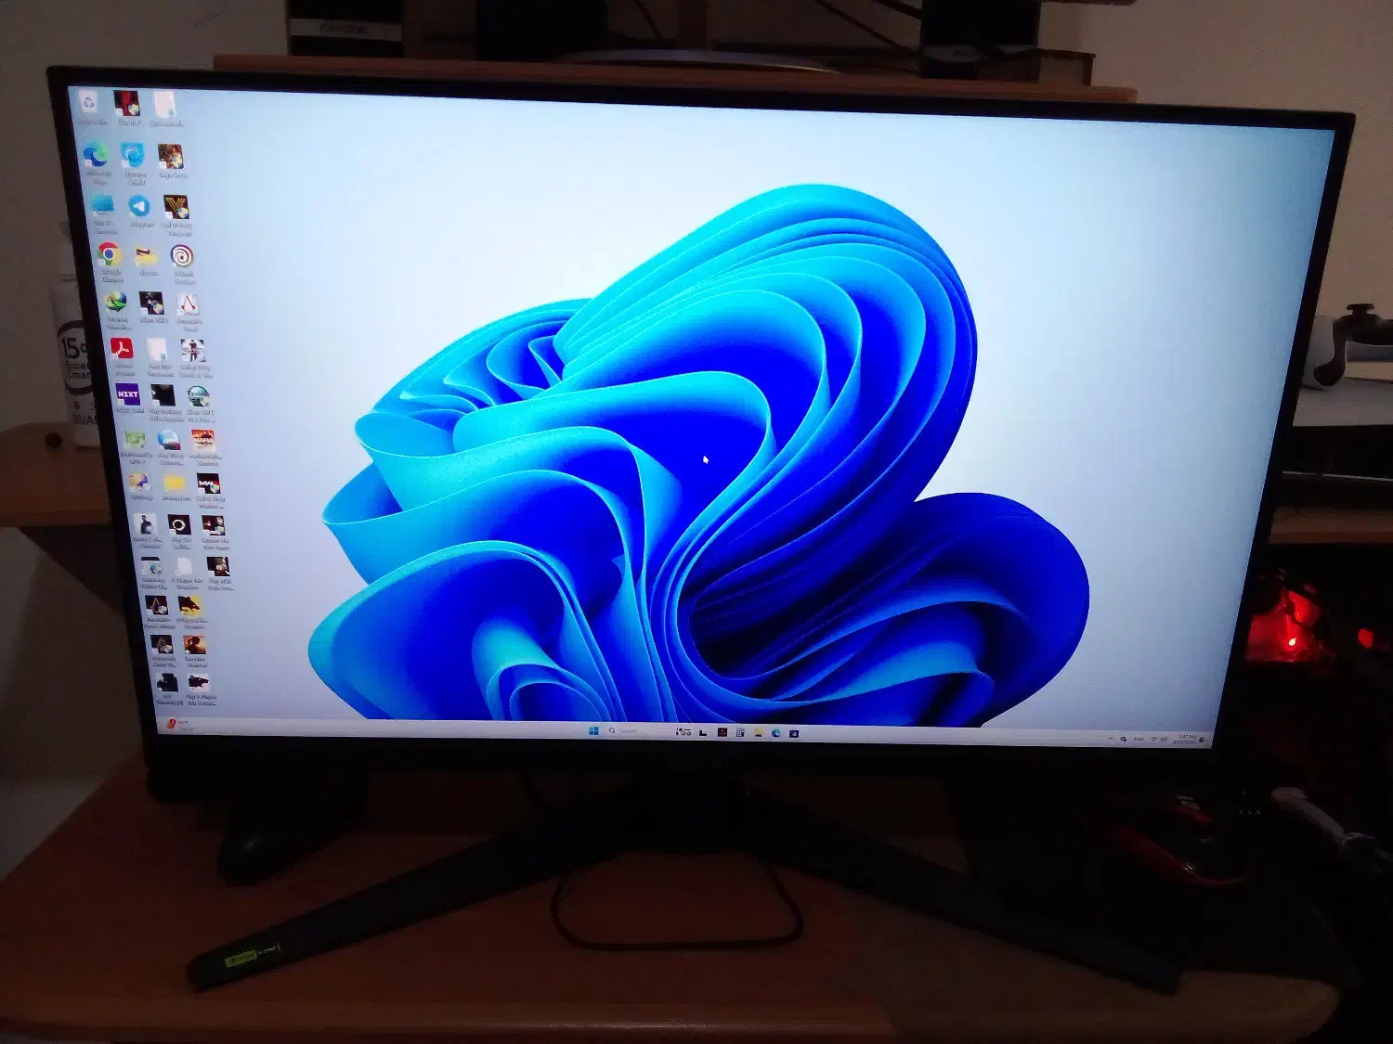Open Task View on the taskbar
1393x1044 pixels.
tap(703, 732)
